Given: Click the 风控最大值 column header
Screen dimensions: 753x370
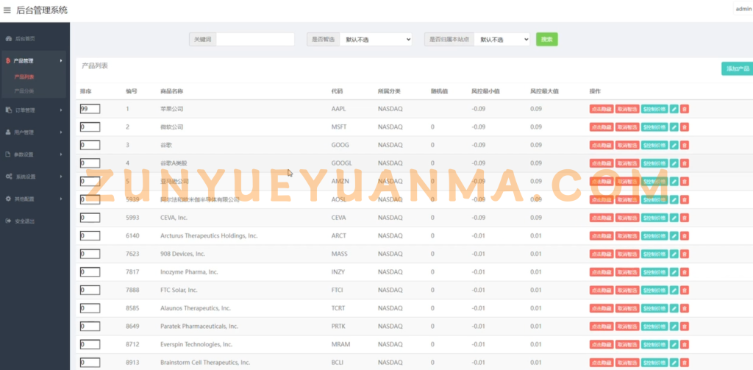Looking at the screenshot, I should [544, 91].
